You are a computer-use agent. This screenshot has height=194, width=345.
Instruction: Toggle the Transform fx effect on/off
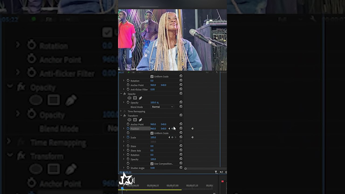[x=125, y=116]
